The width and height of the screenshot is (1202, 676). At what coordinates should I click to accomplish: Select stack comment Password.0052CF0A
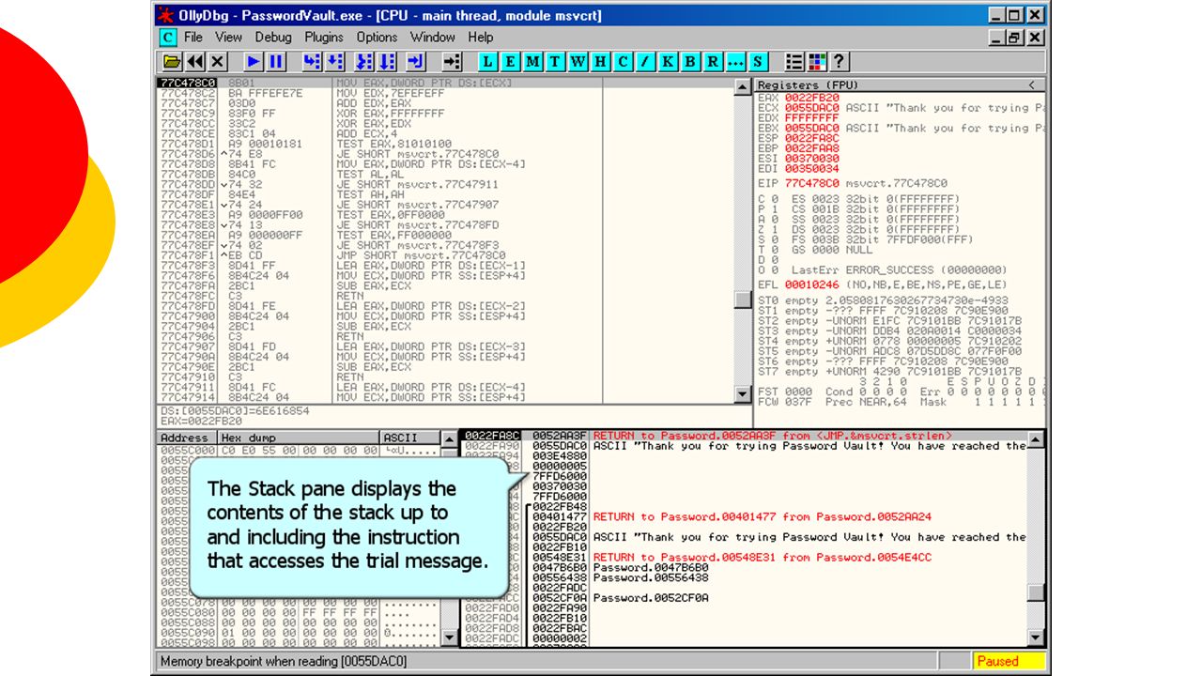point(651,598)
